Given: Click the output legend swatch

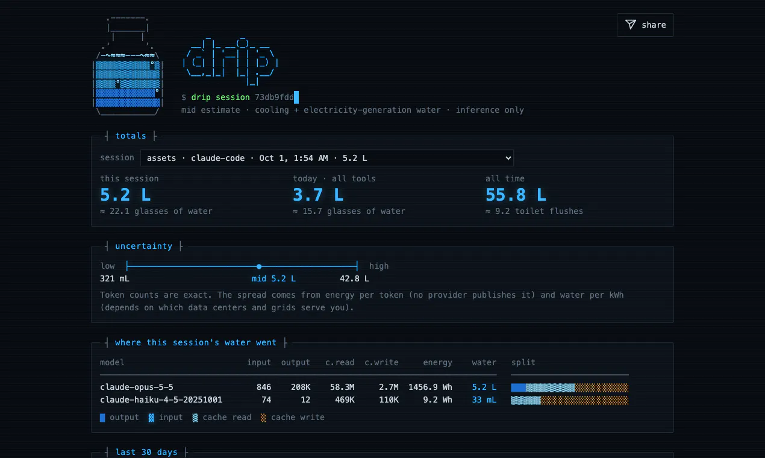Looking at the screenshot, I should pos(102,418).
